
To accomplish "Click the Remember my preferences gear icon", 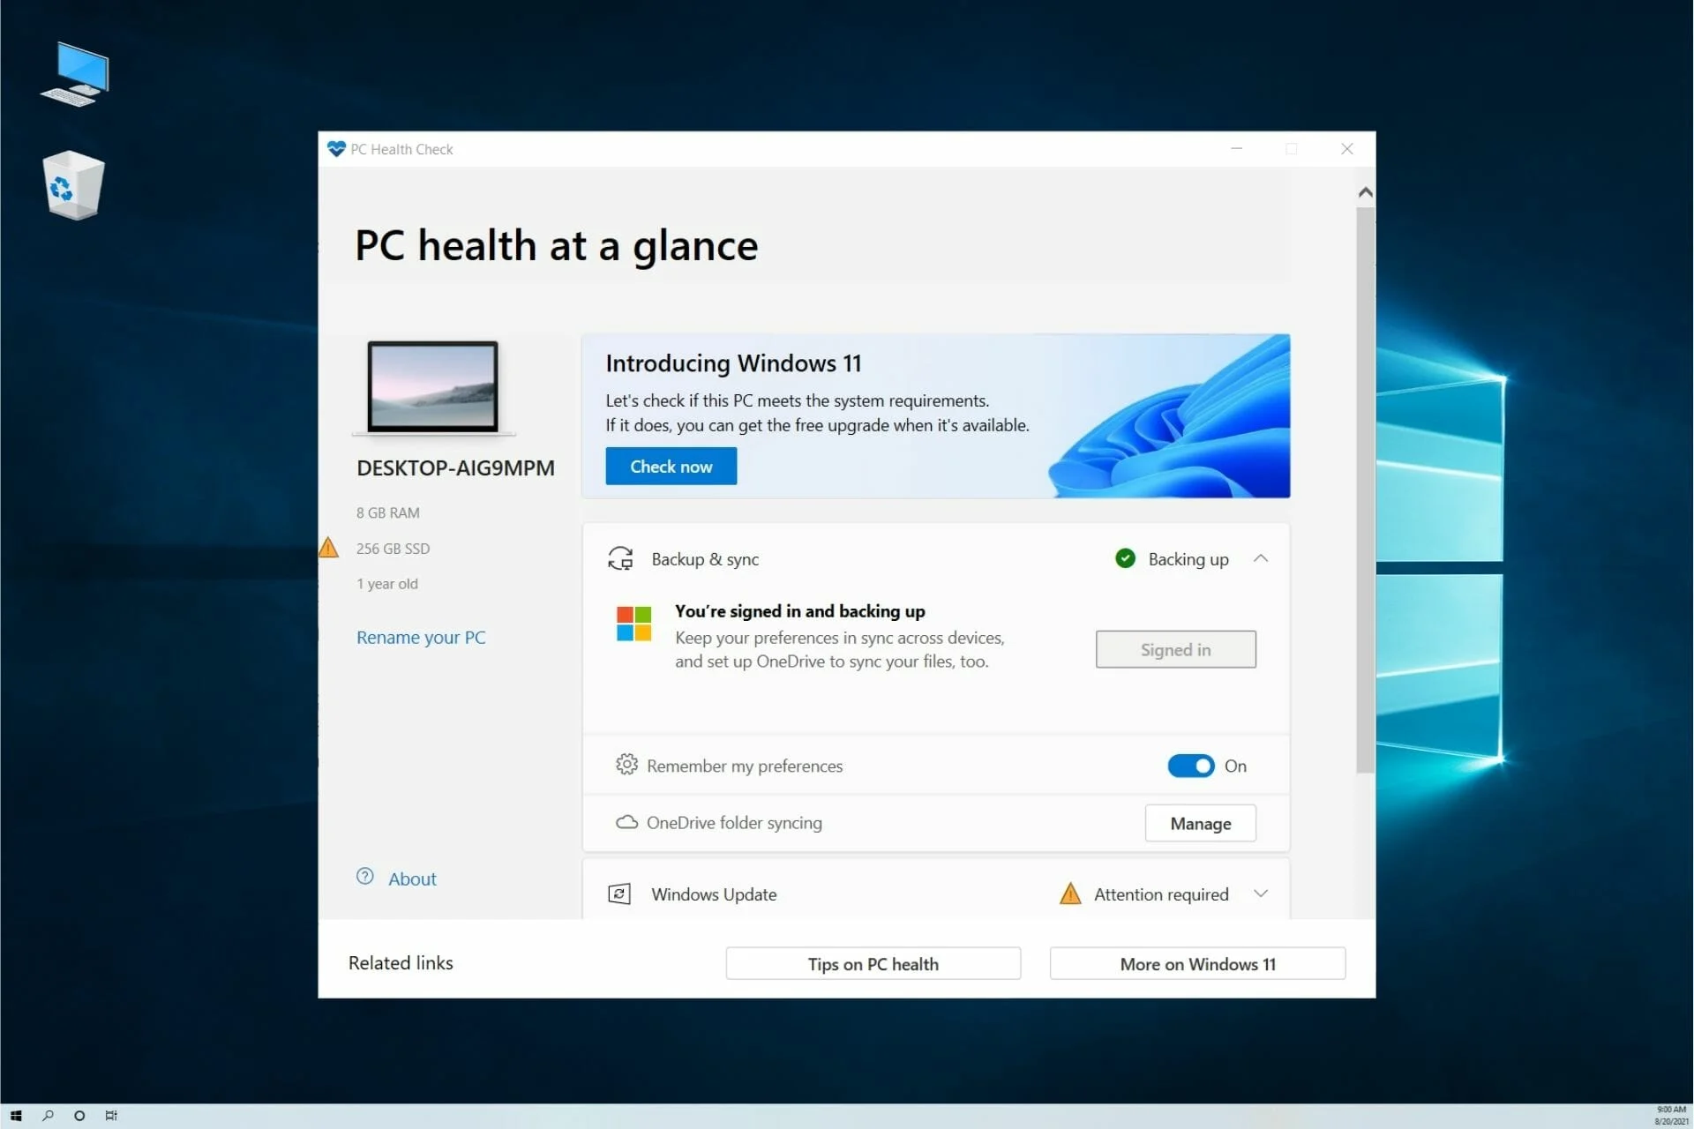I will click(626, 765).
